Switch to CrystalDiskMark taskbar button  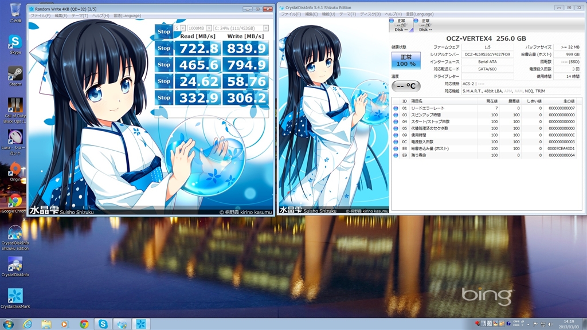pos(141,324)
